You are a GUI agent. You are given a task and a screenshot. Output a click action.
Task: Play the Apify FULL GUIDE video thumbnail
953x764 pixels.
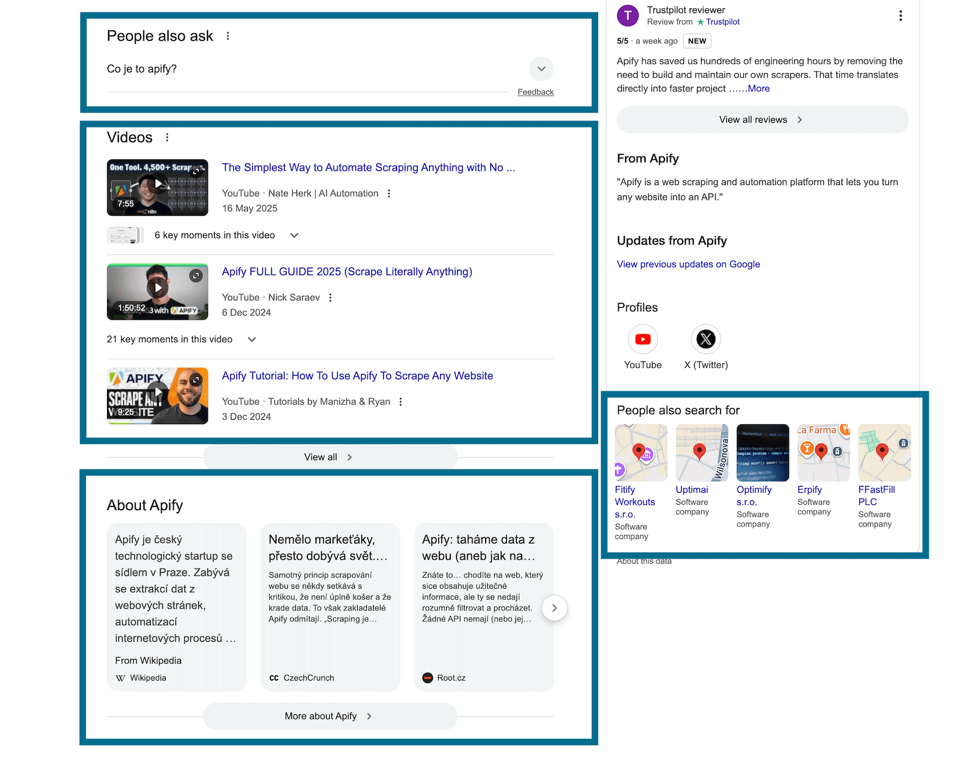click(158, 292)
